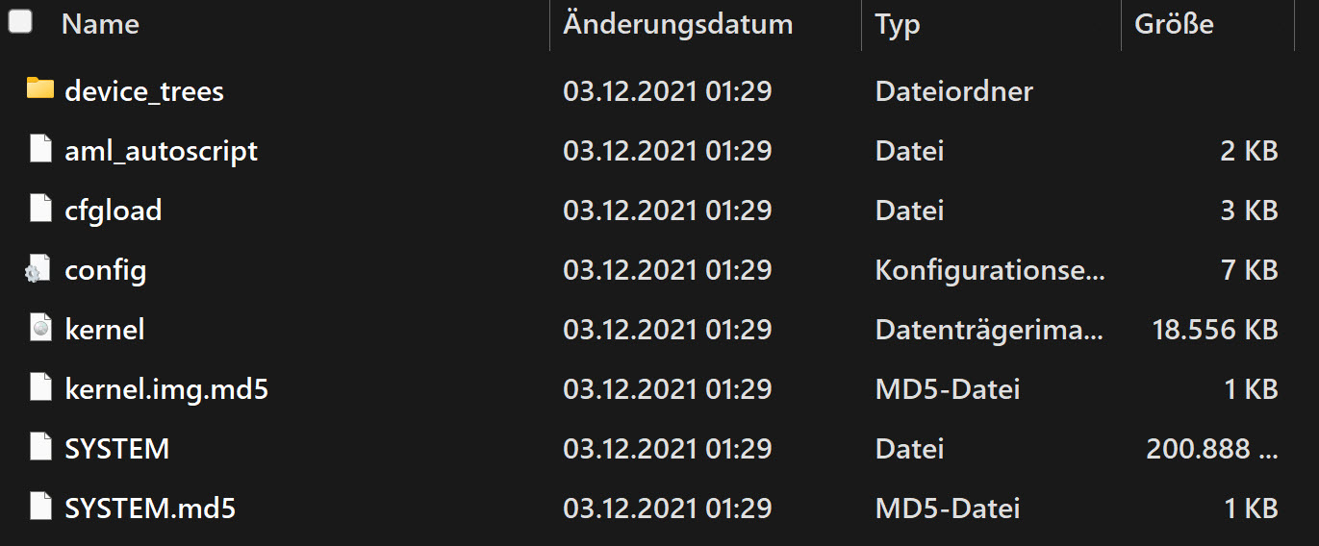
Task: Select the config file name
Action: 106,271
